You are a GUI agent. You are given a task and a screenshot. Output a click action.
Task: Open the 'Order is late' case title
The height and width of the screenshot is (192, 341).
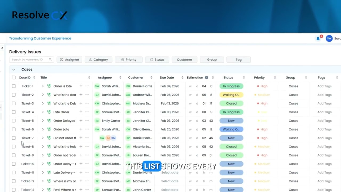[x=63, y=86]
